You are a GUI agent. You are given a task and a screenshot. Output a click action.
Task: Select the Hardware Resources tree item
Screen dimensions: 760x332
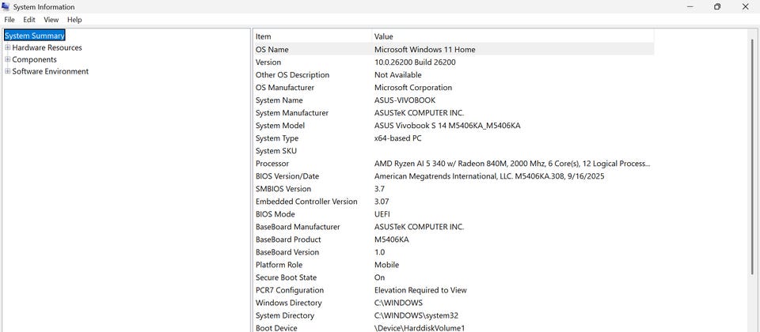tap(47, 47)
